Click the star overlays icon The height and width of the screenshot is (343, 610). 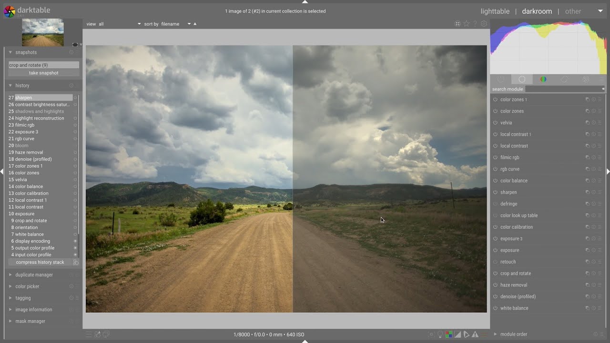point(467,24)
